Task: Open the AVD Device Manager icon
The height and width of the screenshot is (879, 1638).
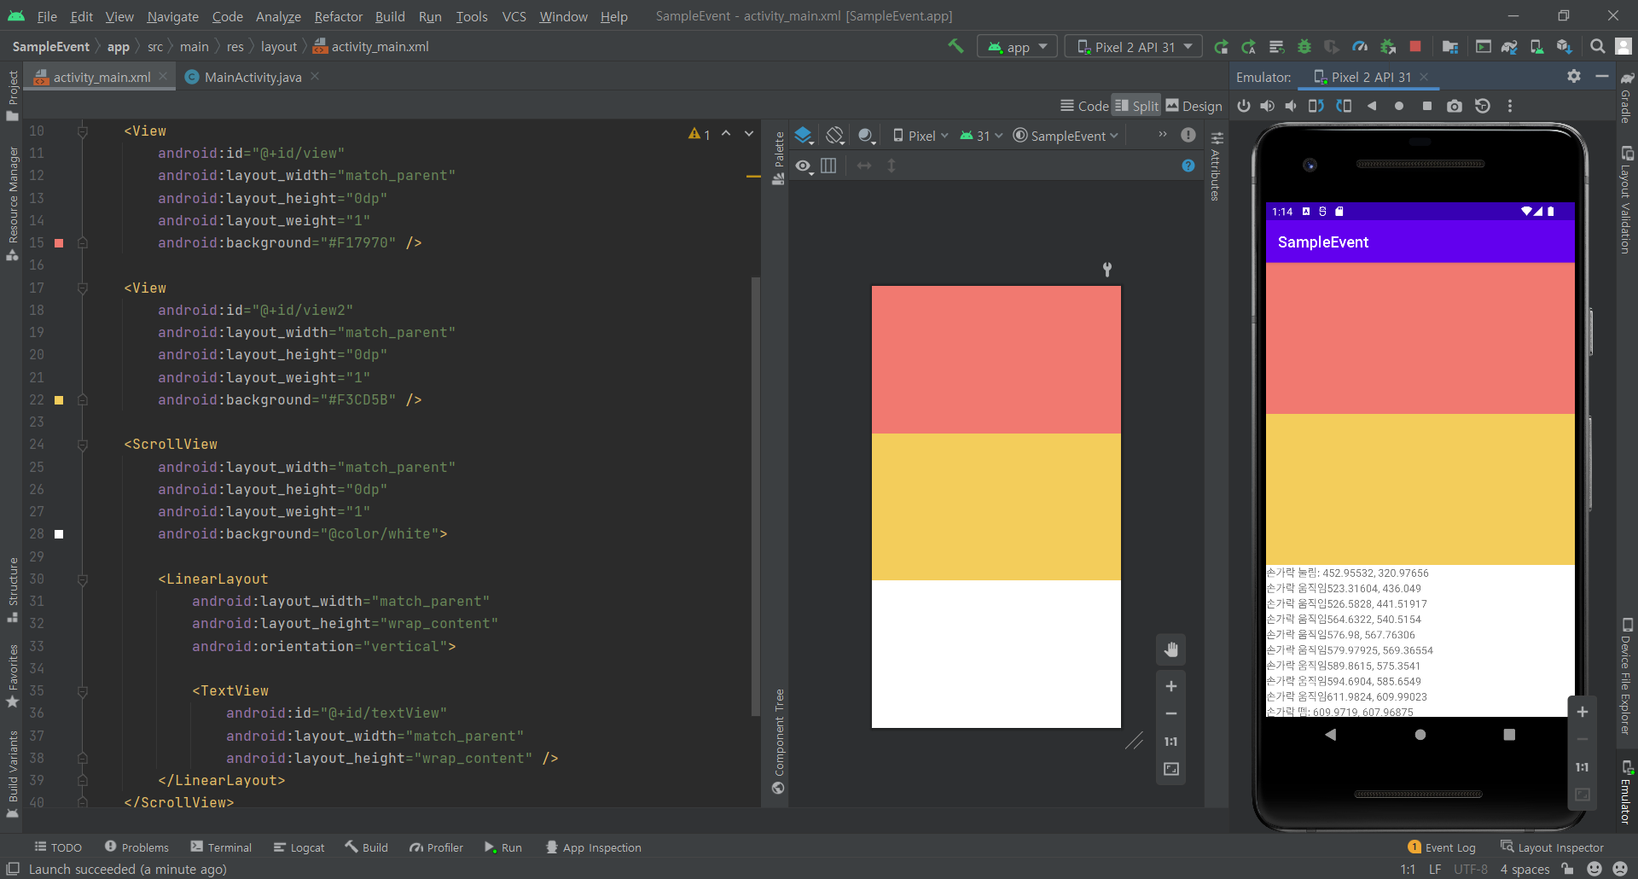Action: (1536, 47)
